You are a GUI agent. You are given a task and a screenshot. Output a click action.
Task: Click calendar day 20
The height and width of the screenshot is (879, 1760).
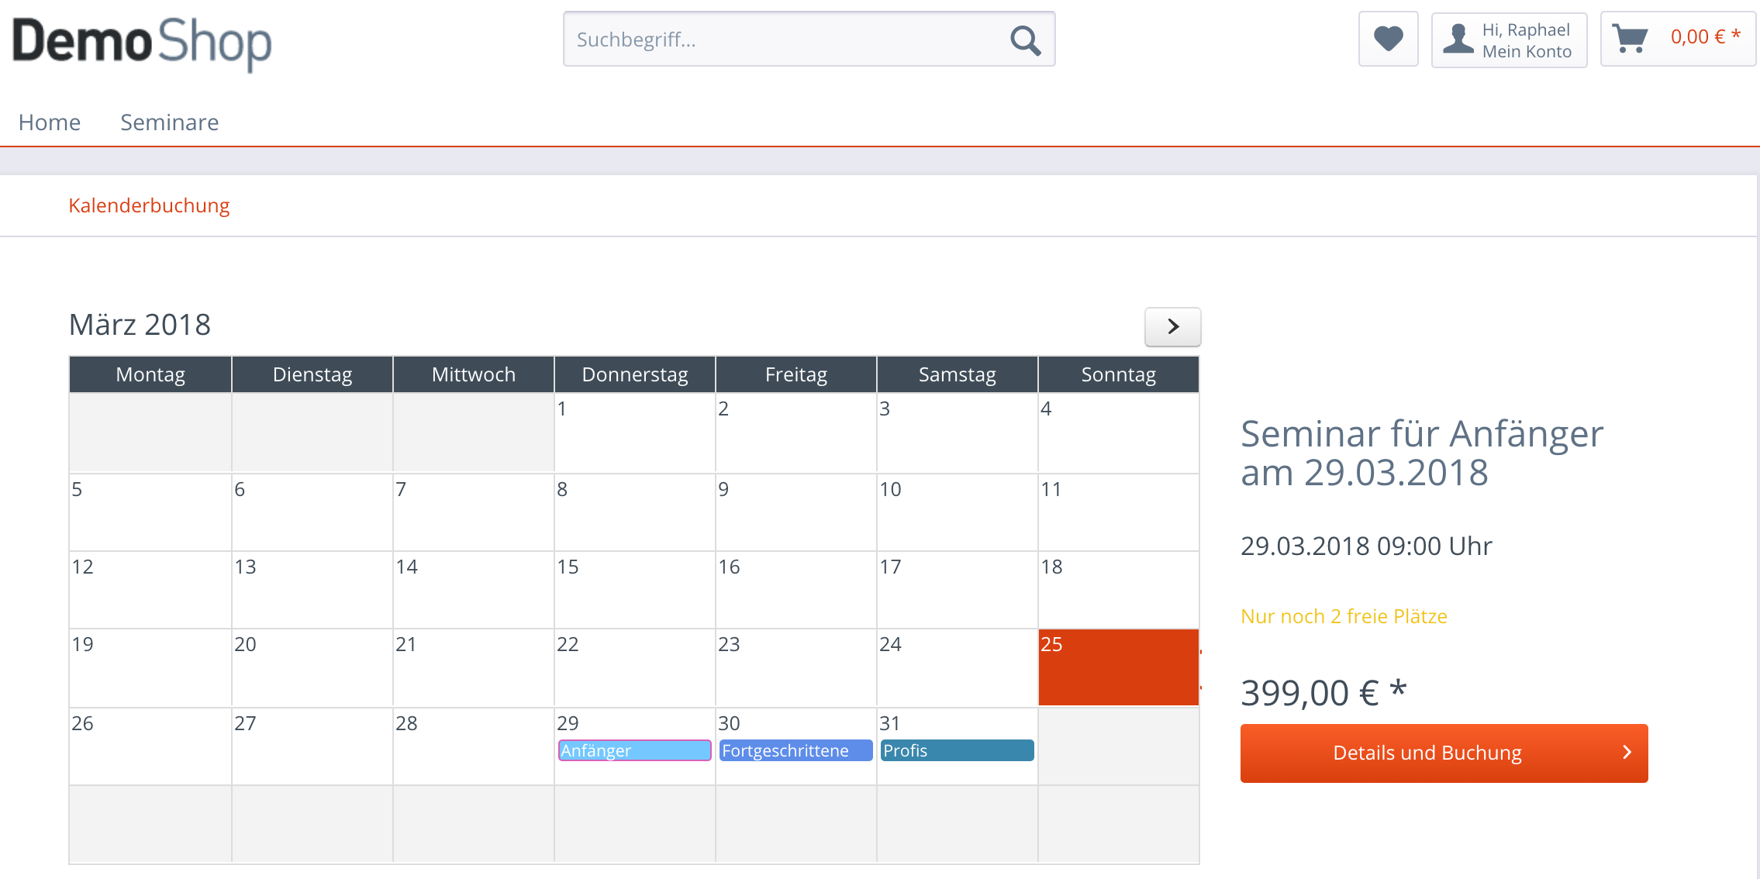pos(312,667)
